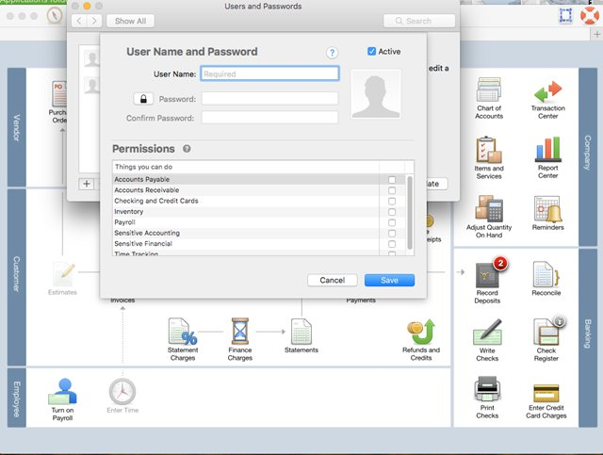Image resolution: width=603 pixels, height=455 pixels.
Task: Open the Check Register
Action: tap(546, 340)
